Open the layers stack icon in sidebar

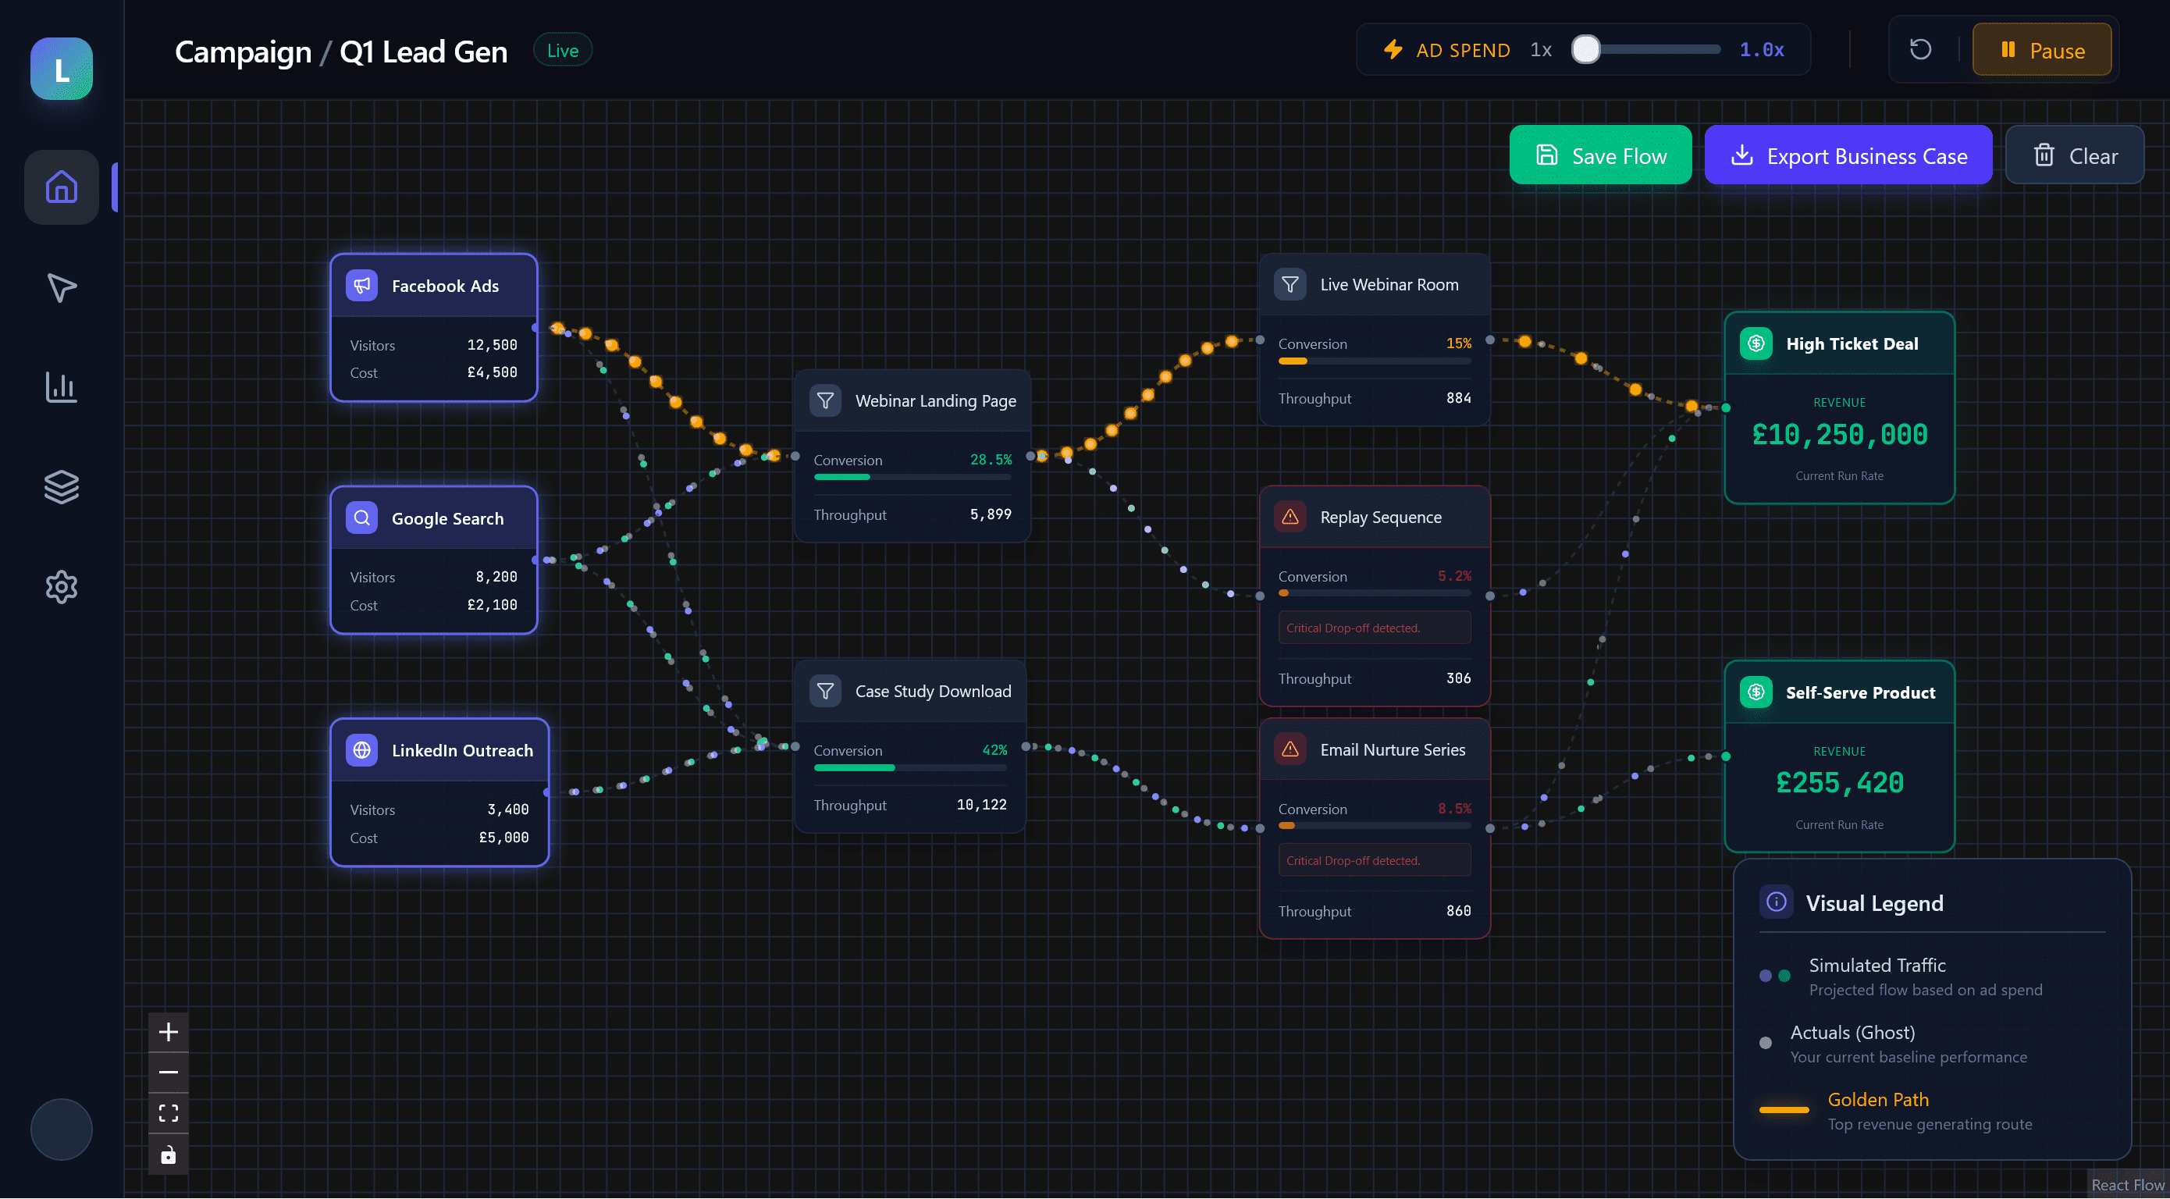62,487
